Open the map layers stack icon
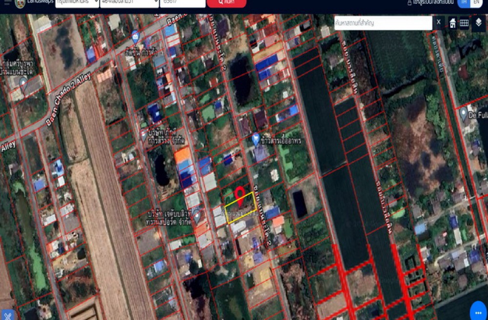The image size is (488, 320). [478, 22]
